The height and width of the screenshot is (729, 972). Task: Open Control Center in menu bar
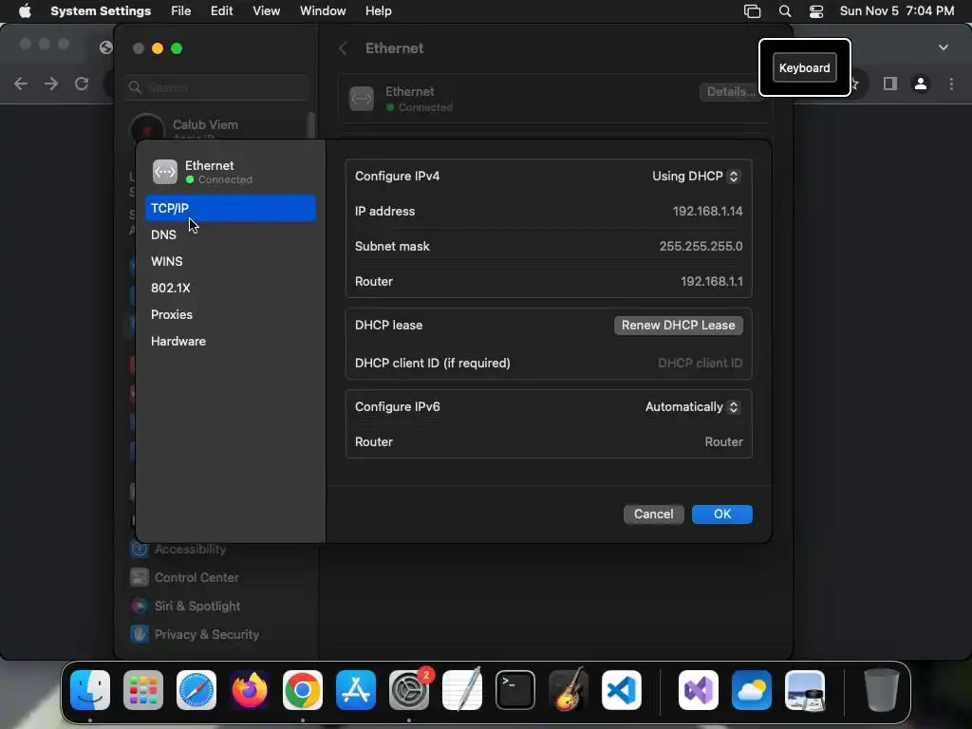click(x=816, y=11)
